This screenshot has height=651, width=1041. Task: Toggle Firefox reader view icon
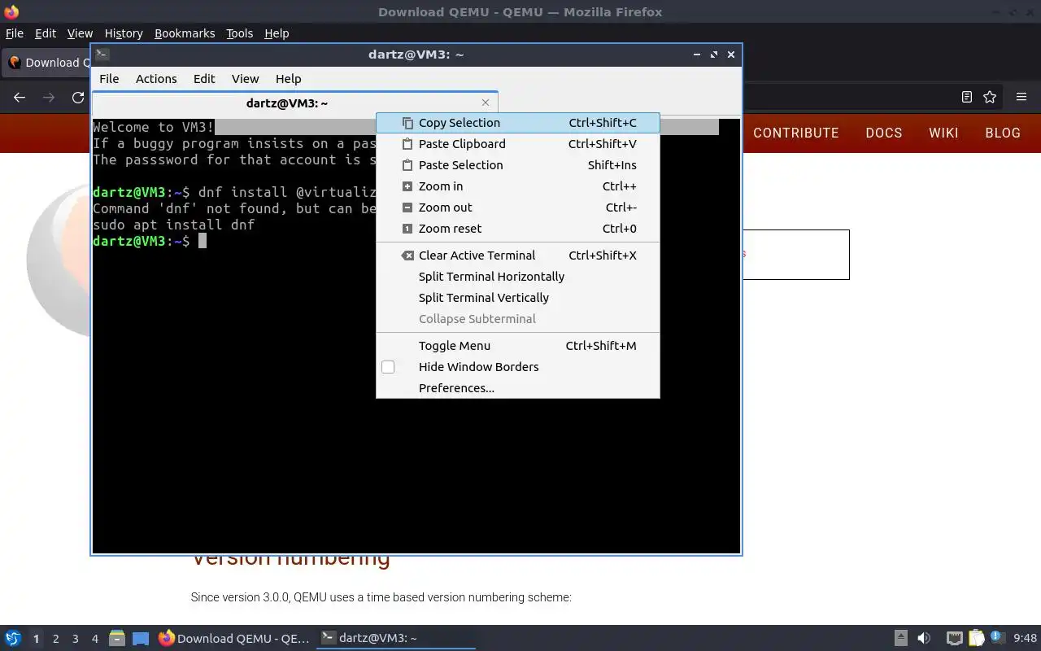point(967,97)
